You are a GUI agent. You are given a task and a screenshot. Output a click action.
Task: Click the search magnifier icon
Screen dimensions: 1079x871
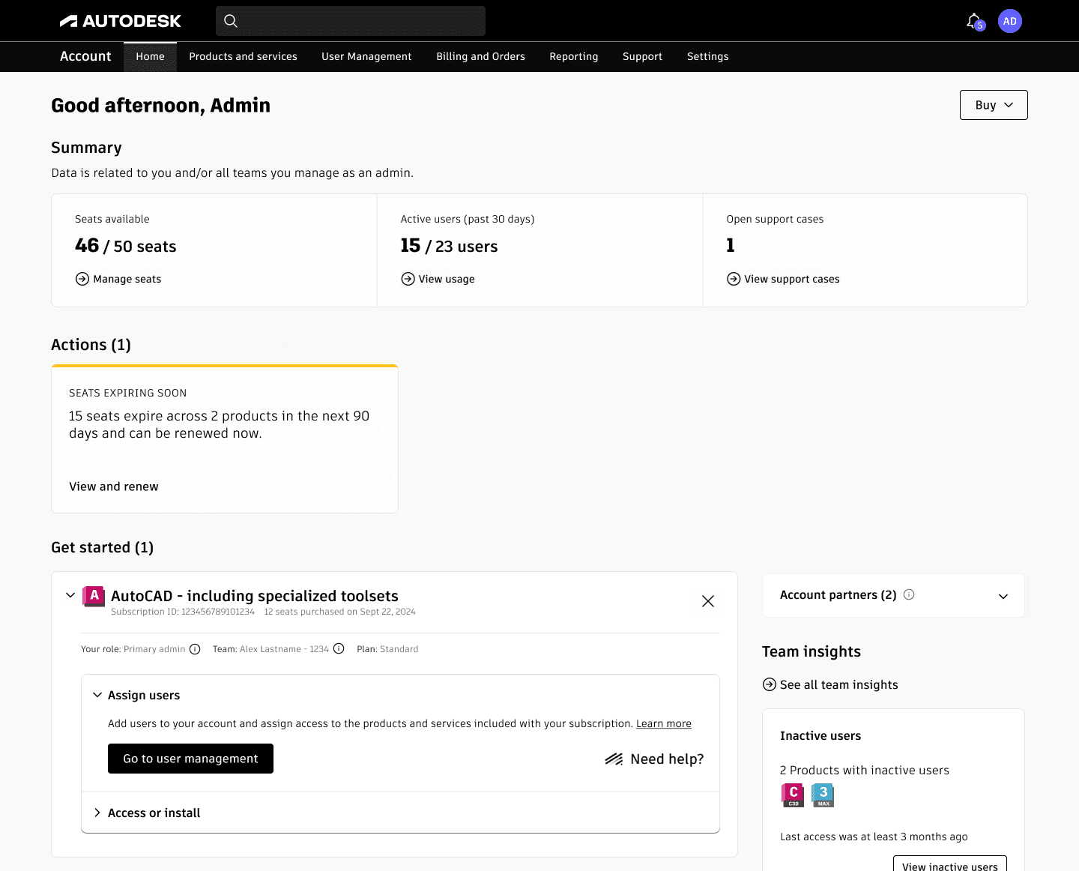pos(231,21)
